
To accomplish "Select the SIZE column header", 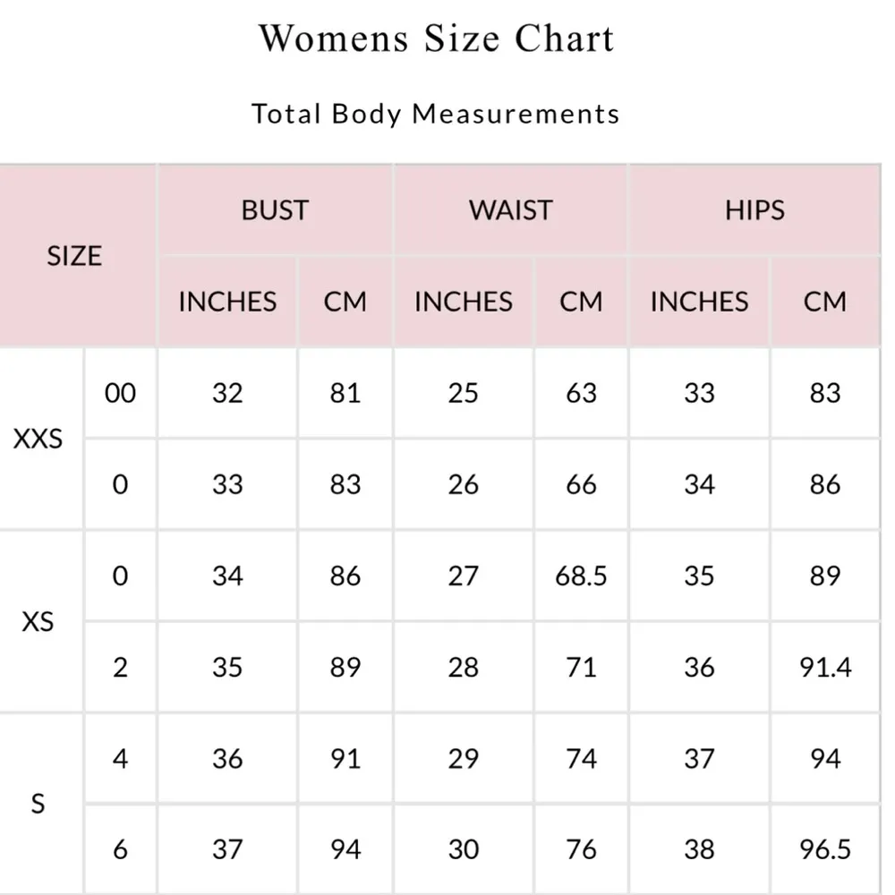I will point(74,256).
